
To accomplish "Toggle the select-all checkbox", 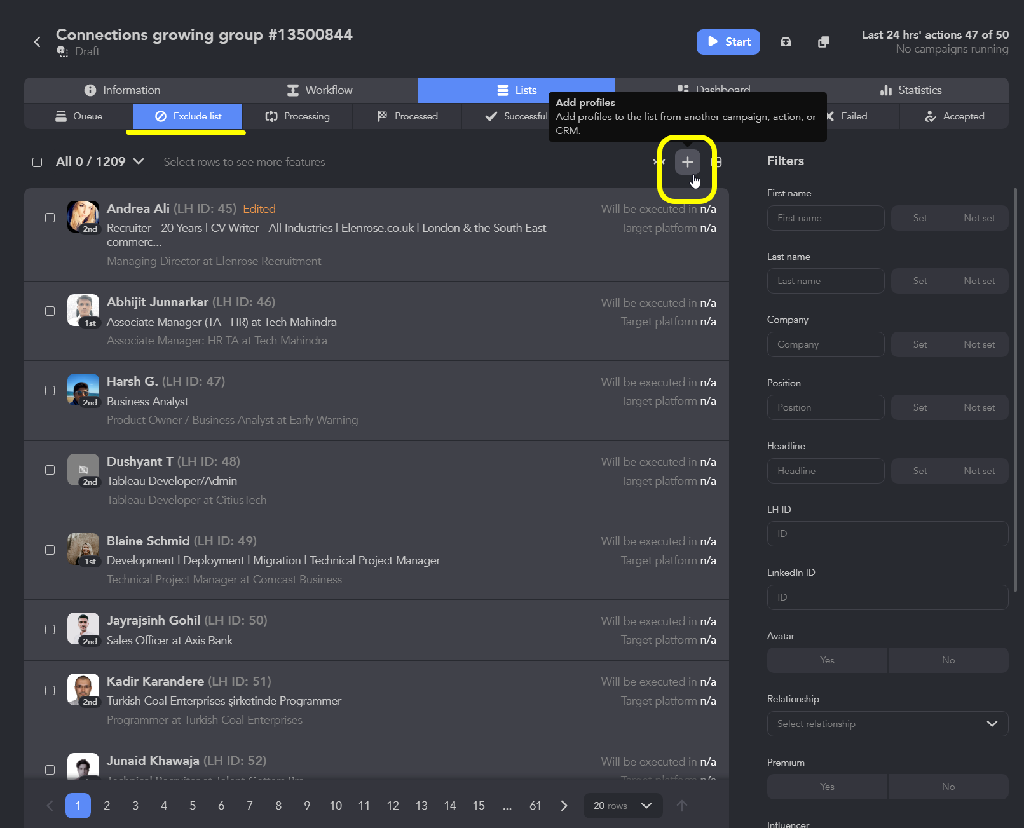I will pyautogui.click(x=38, y=162).
